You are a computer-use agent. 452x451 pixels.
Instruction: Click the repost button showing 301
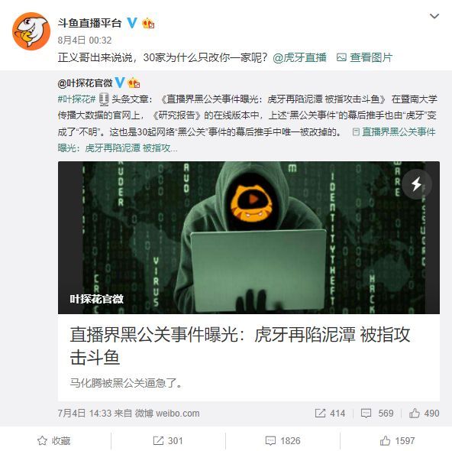[168, 440]
